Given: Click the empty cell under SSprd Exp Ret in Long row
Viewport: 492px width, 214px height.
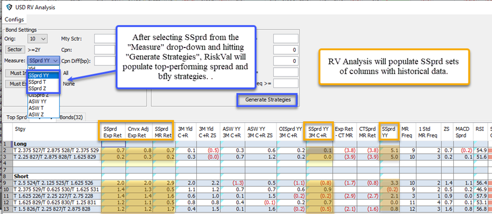Looking at the screenshot, I should tap(113, 144).
